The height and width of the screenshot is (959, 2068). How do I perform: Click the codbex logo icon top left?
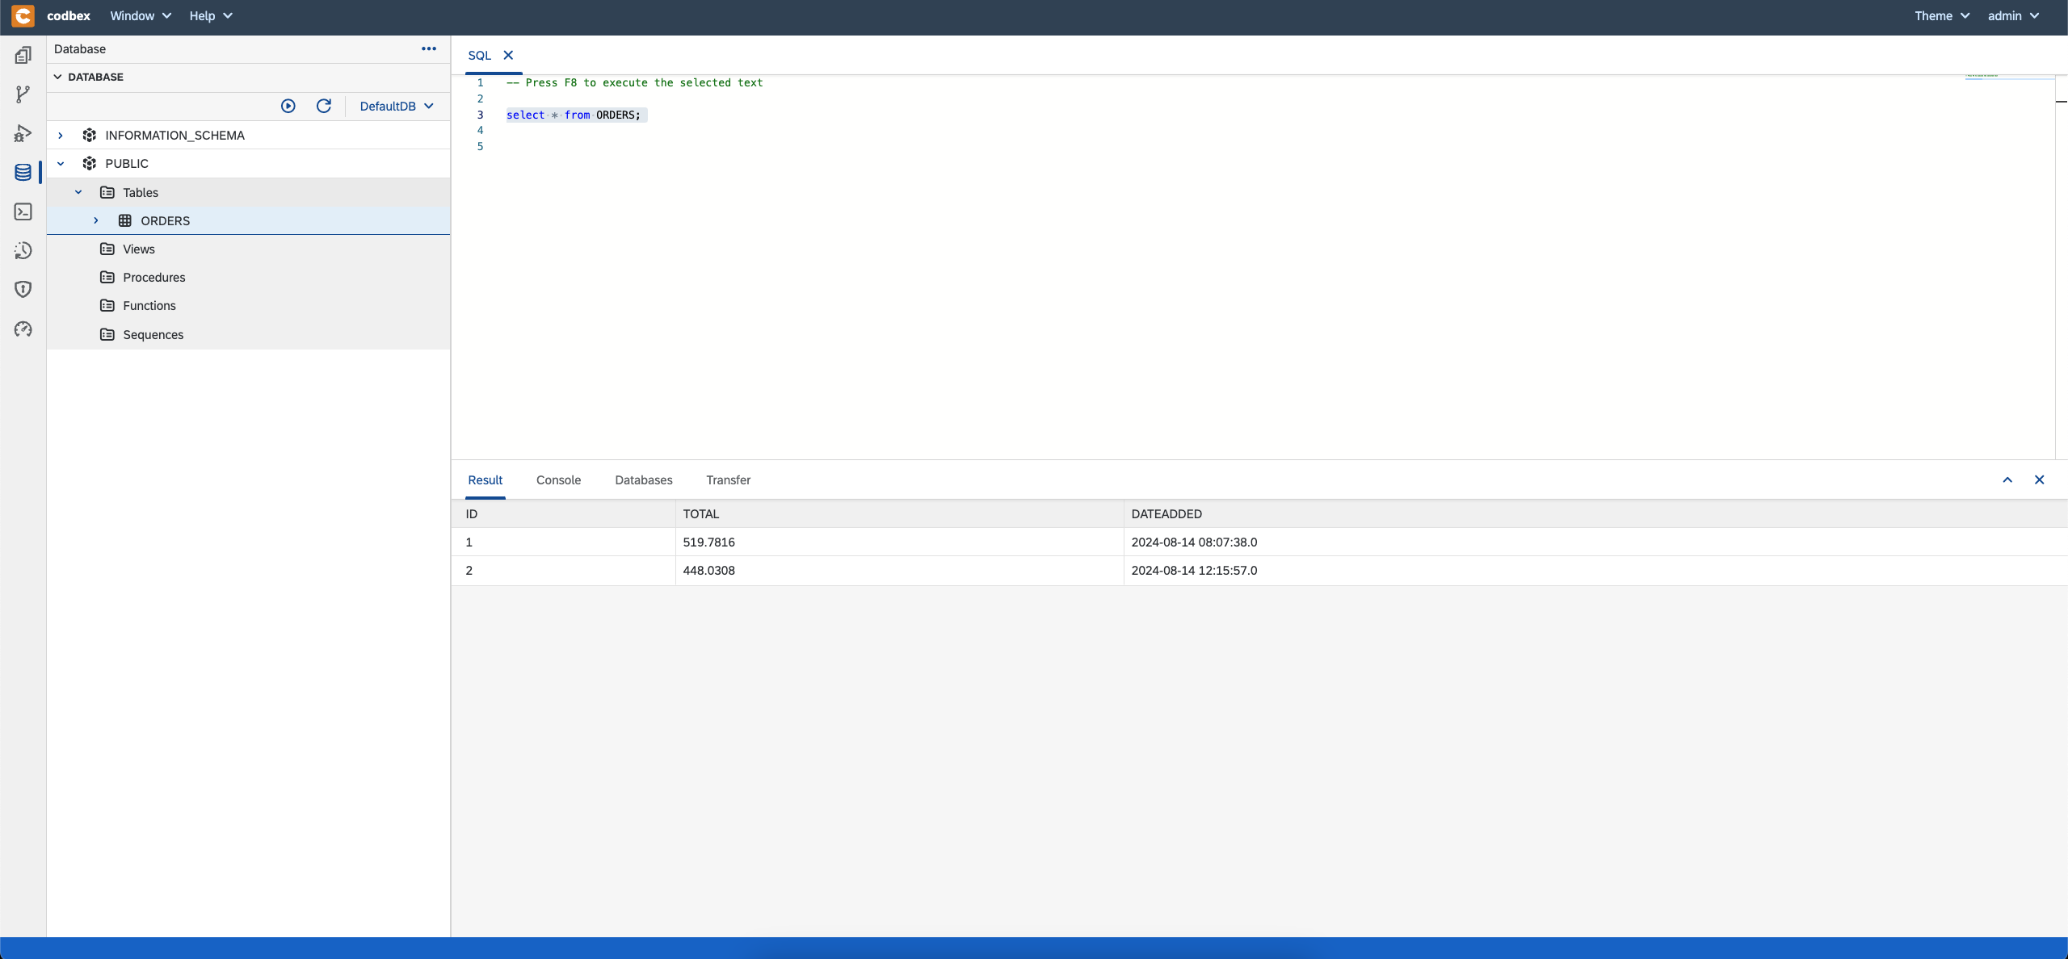pos(19,15)
